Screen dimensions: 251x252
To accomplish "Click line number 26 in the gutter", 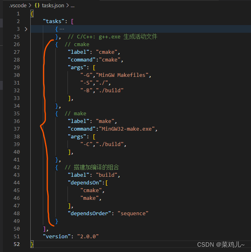I will pos(17,44).
